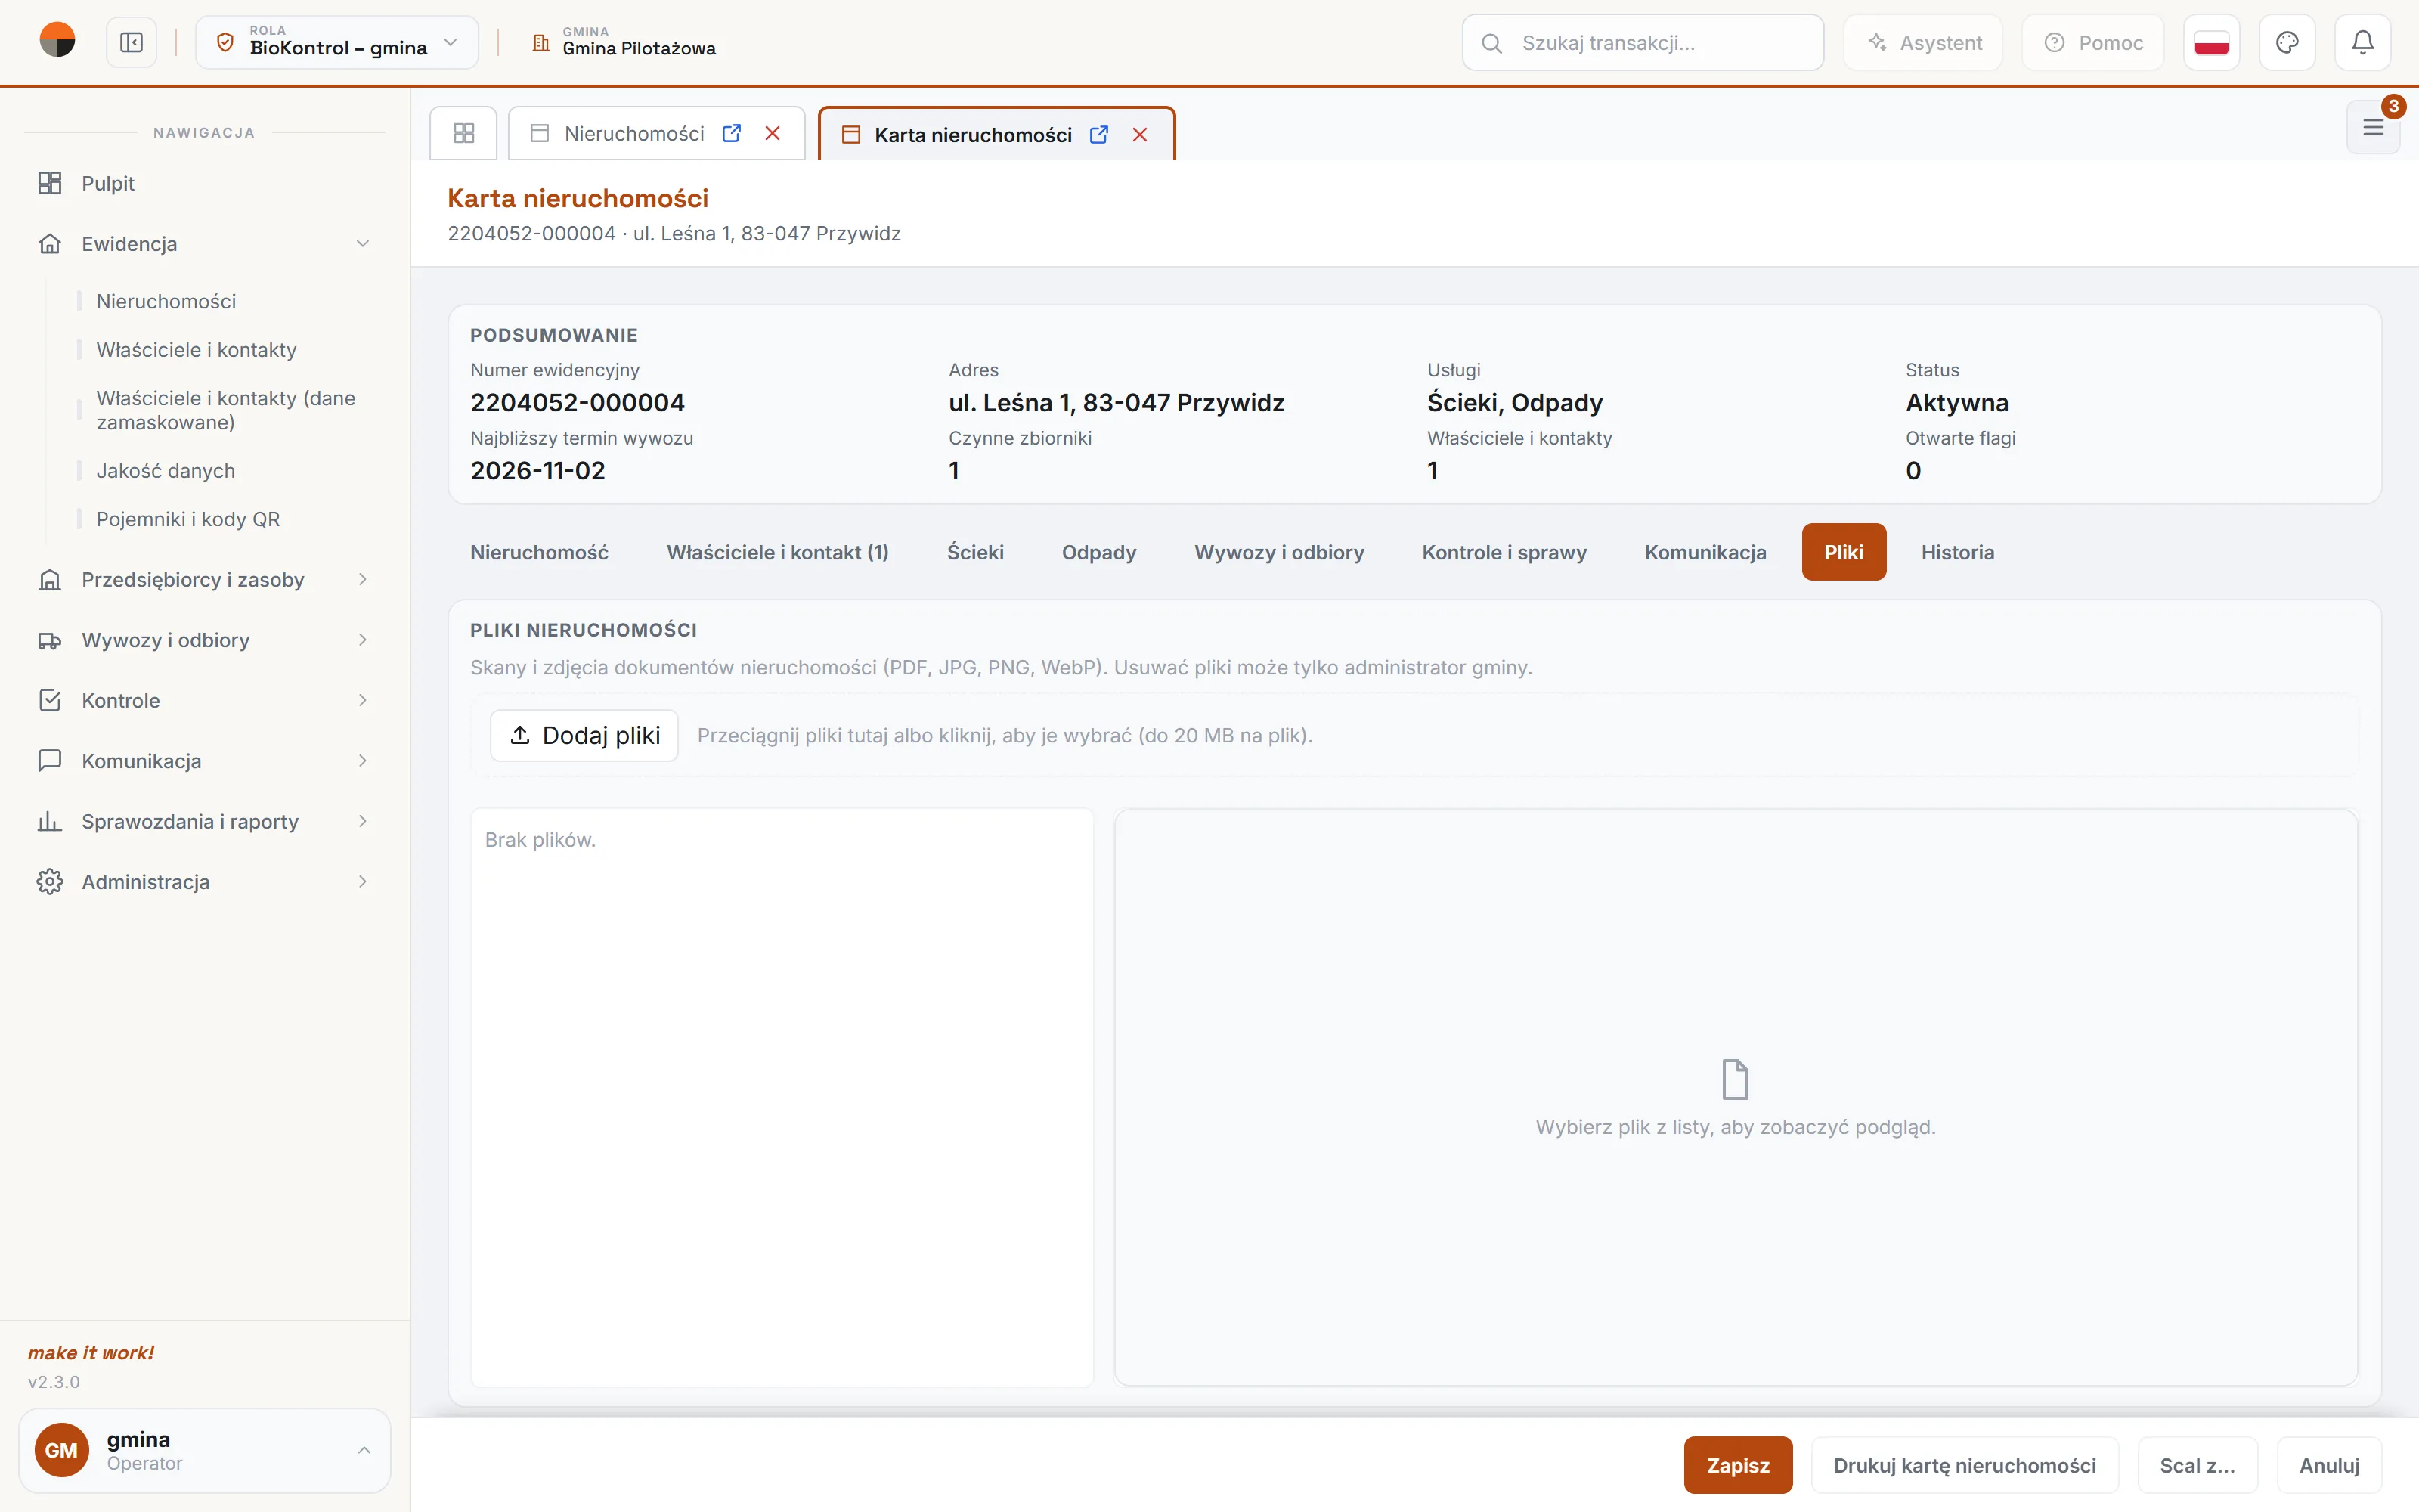This screenshot has height=1512, width=2419.
Task: Open the BioKontrol – gmina role dropdown
Action: 337,42
